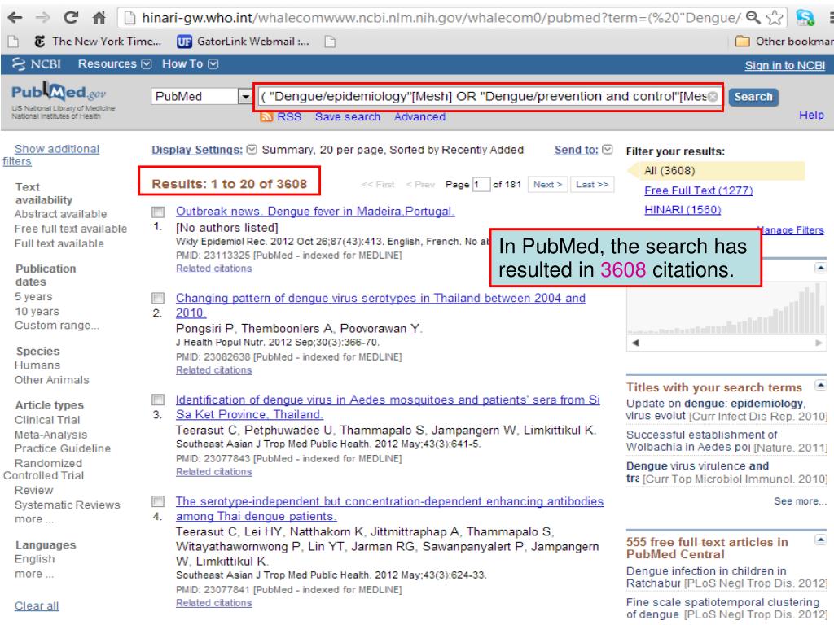Click the NCBI logo
Viewport: 834px width, 625px height.
click(36, 64)
